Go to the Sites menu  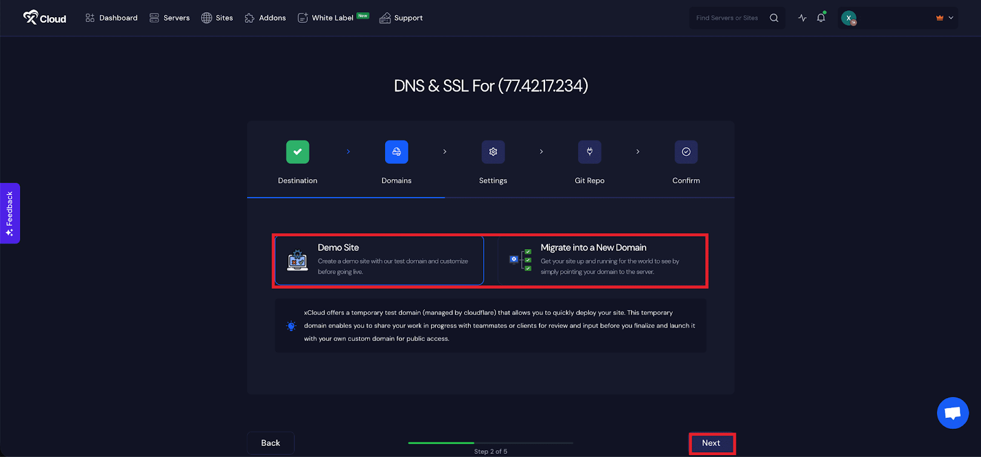tap(217, 18)
